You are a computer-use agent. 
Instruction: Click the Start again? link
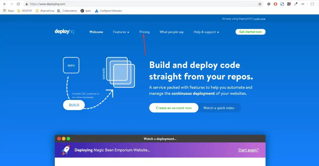[x=248, y=150]
